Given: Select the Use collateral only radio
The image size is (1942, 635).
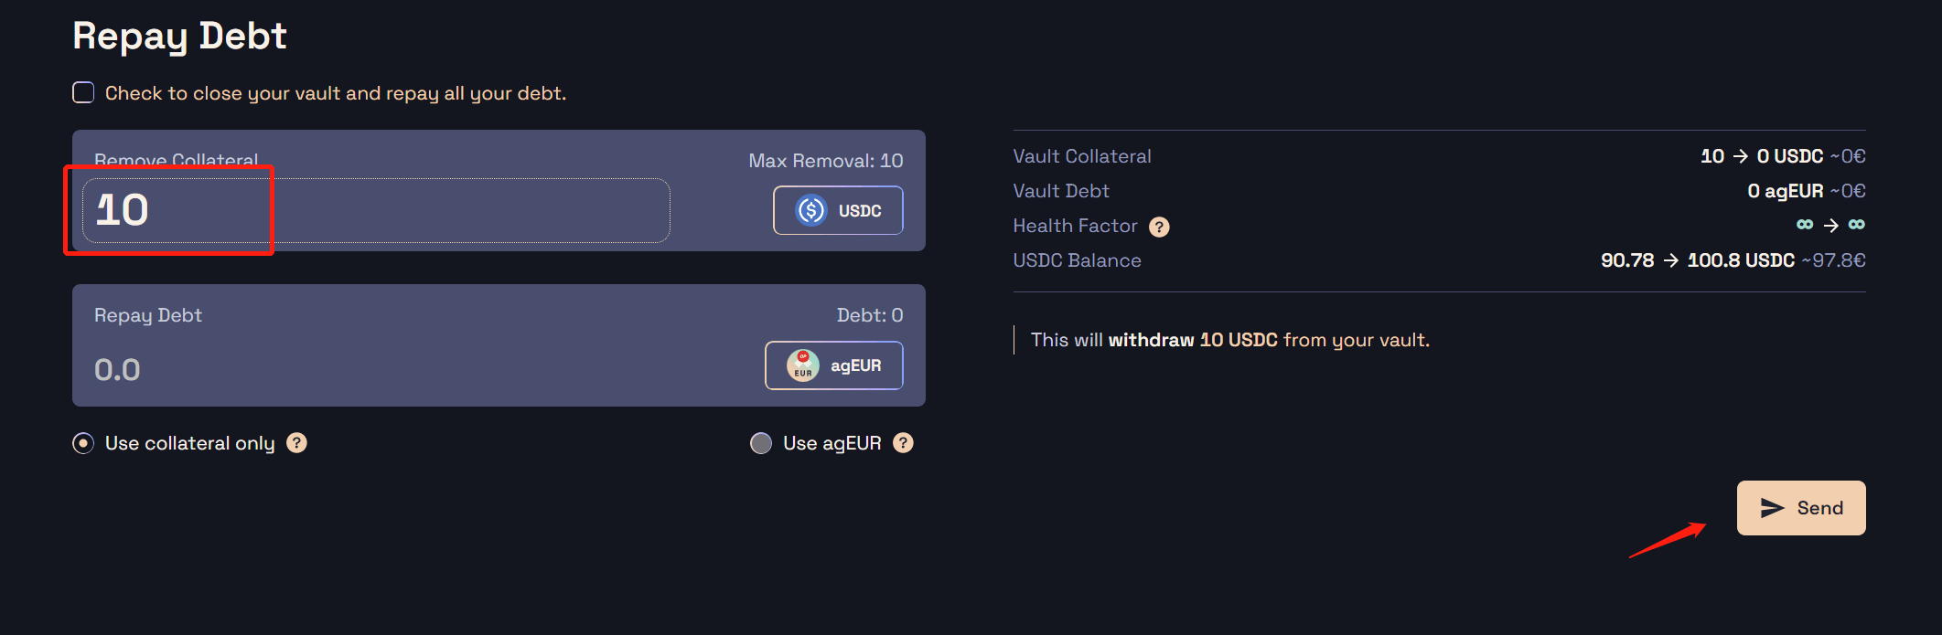Looking at the screenshot, I should coord(83,443).
